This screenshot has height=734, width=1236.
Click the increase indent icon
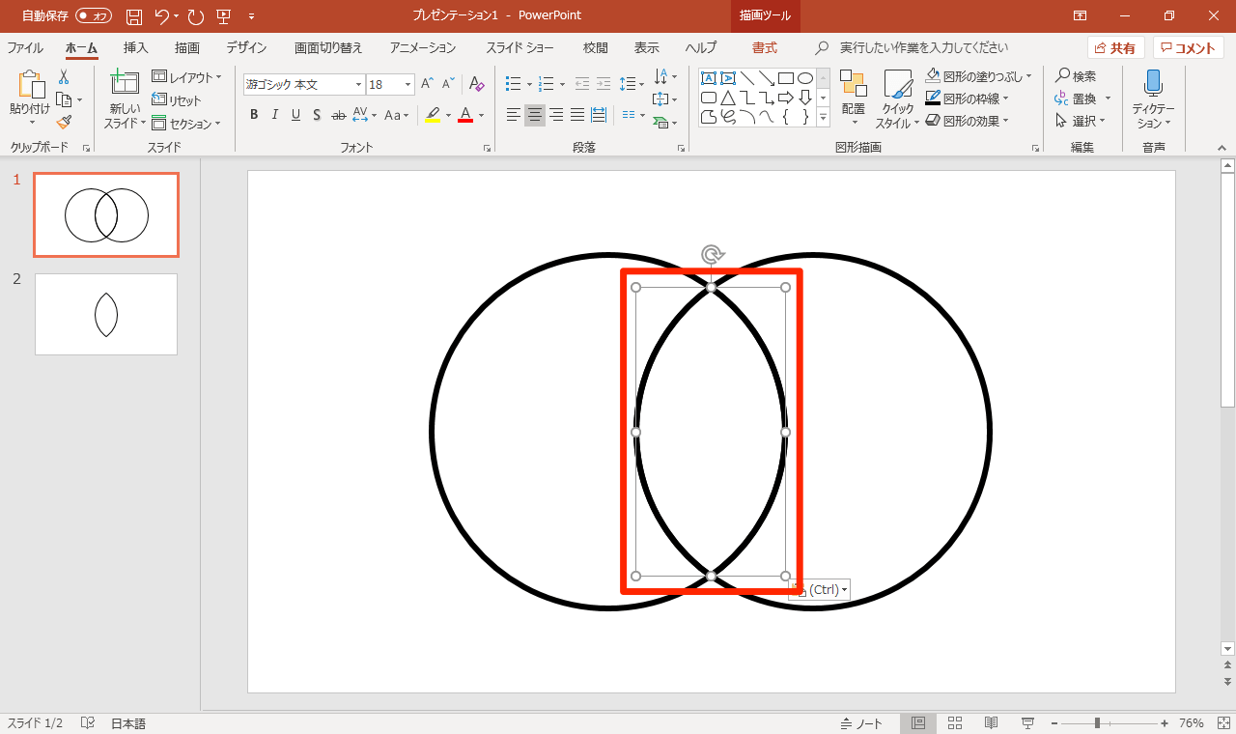tap(604, 85)
